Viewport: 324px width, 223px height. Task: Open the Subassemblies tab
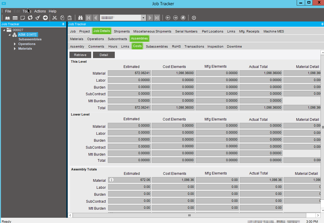tap(157, 46)
